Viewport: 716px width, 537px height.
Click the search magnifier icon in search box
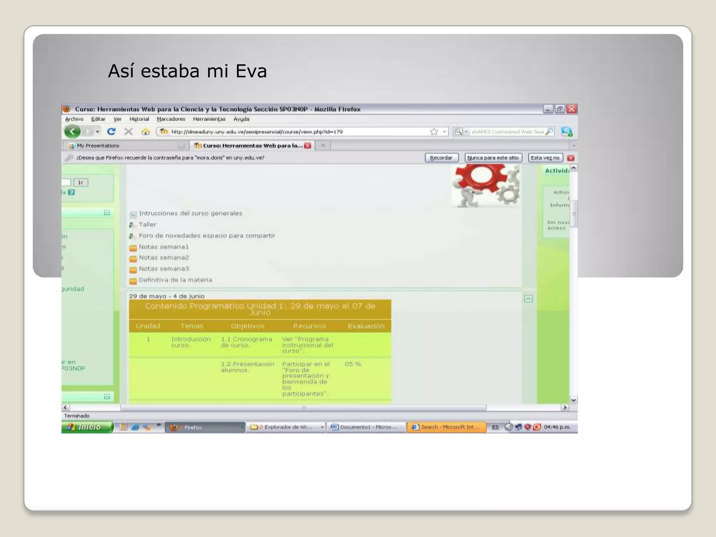549,131
